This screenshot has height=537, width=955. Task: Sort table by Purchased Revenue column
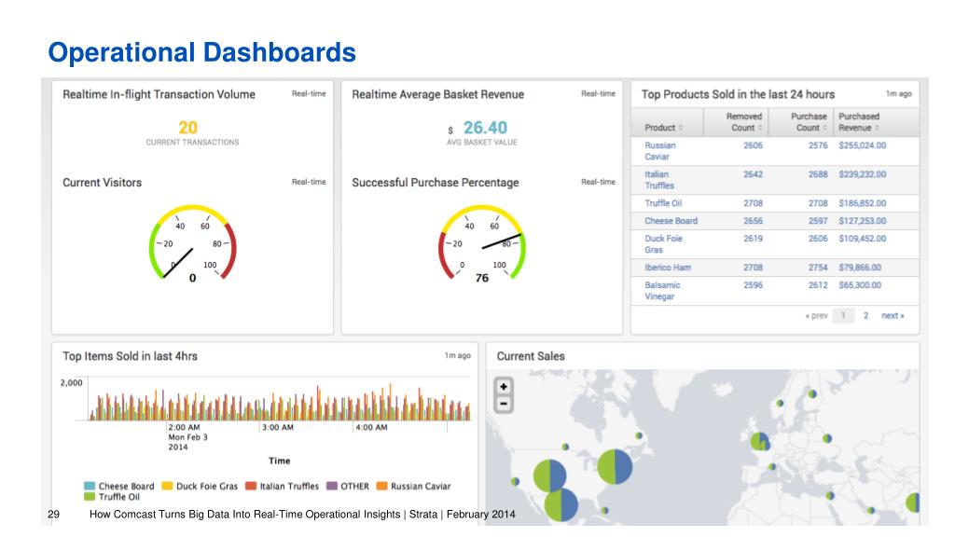[859, 122]
